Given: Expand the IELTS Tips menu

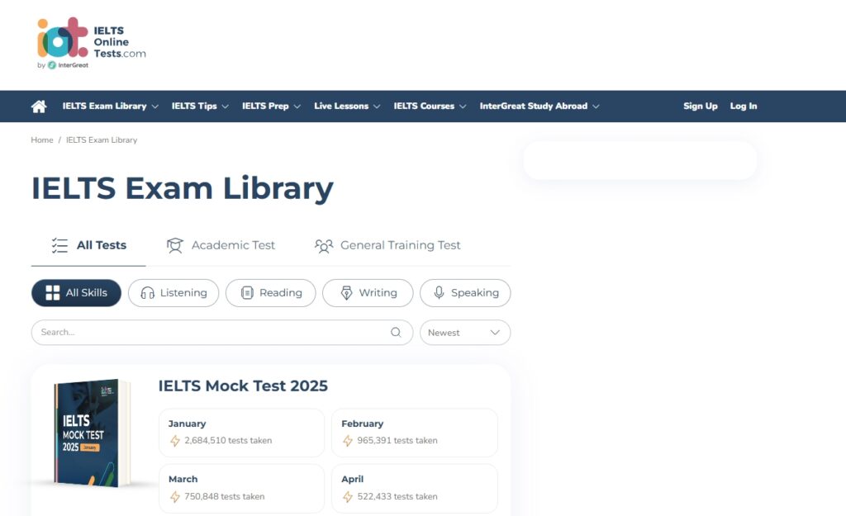Looking at the screenshot, I should tap(200, 107).
